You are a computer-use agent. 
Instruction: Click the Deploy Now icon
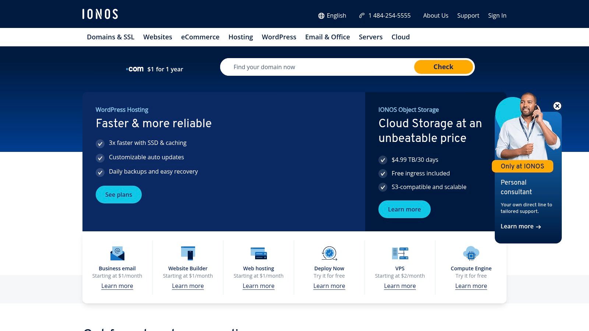(329, 253)
